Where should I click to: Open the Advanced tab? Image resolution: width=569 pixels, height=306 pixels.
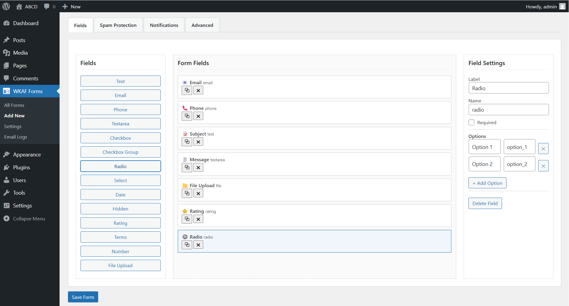coord(202,25)
